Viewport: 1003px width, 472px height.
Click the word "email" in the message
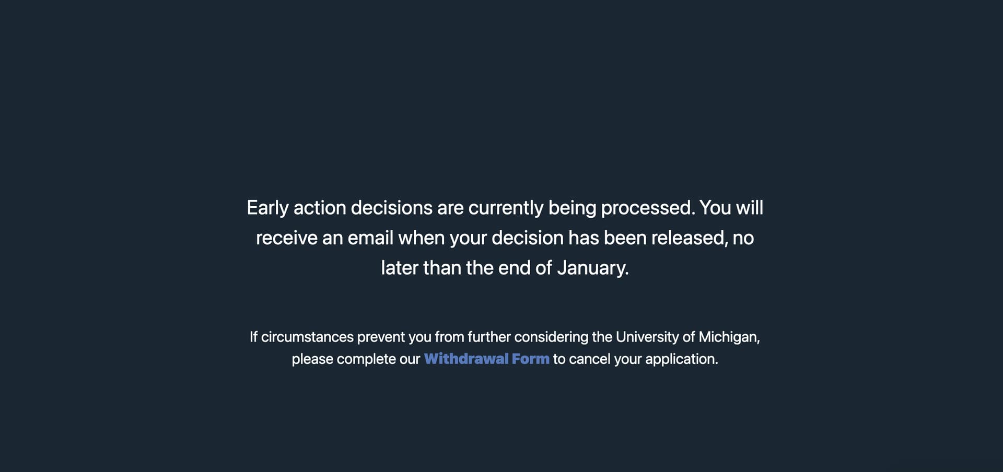(370, 238)
